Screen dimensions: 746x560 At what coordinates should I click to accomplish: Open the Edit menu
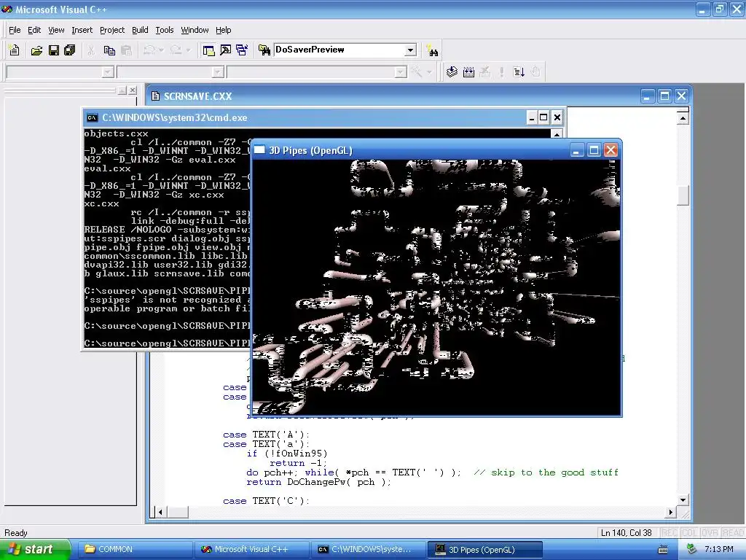pyautogui.click(x=34, y=30)
